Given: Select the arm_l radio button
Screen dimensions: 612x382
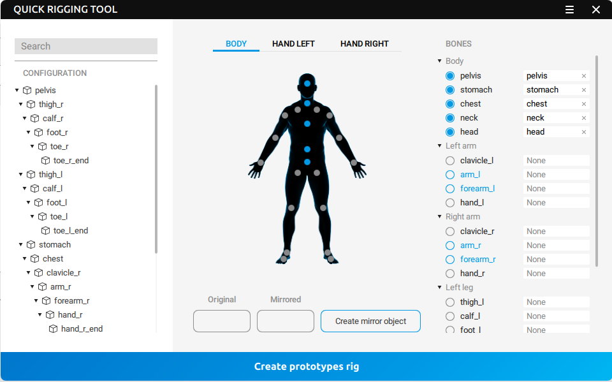Looking at the screenshot, I should click(450, 175).
